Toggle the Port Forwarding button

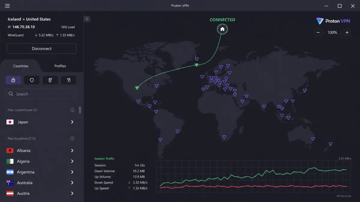[69, 80]
